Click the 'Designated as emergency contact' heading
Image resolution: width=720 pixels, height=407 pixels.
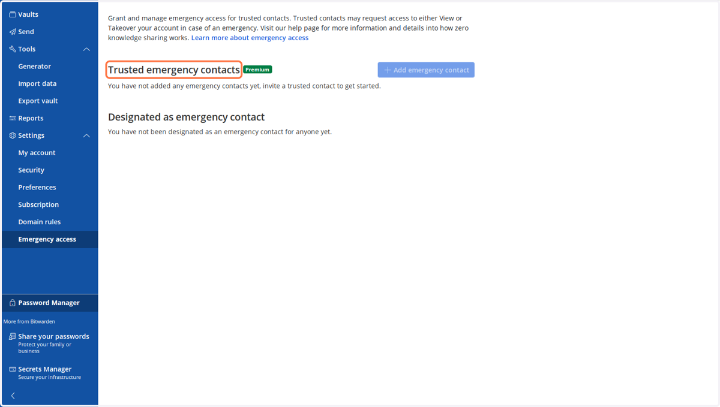[186, 117]
